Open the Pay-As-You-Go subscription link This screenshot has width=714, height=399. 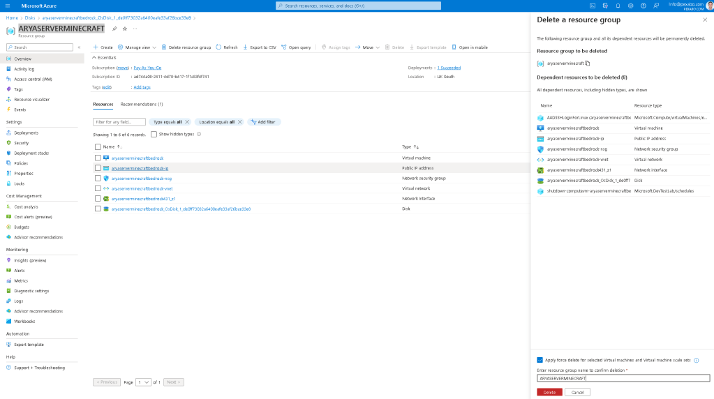pos(147,68)
